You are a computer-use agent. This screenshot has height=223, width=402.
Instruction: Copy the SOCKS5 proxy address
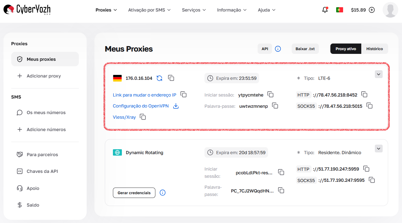pyautogui.click(x=370, y=106)
